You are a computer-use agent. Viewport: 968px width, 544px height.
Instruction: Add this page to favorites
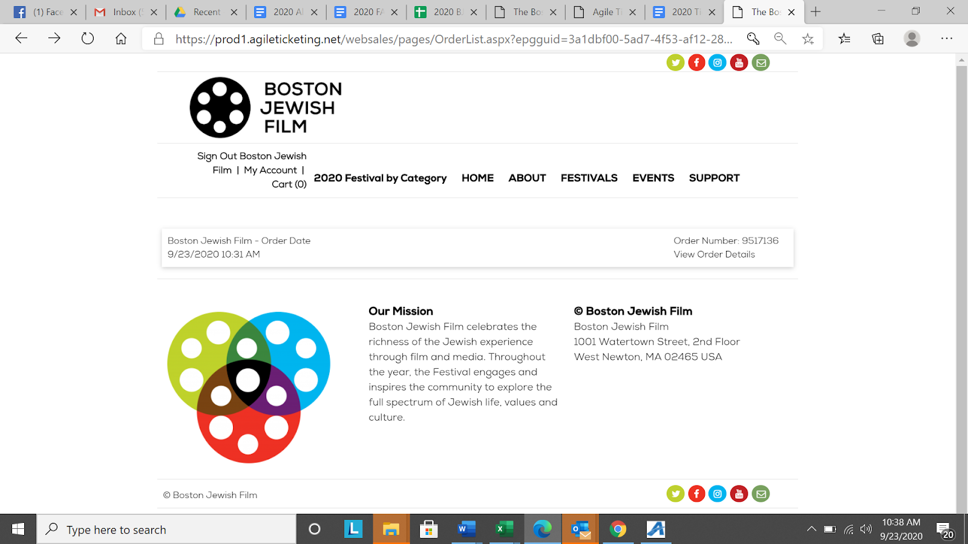pos(808,39)
